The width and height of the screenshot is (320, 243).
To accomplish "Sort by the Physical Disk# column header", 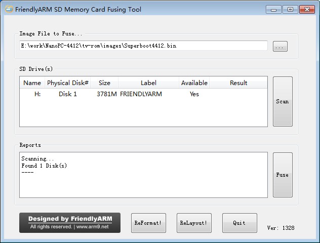I will point(67,83).
